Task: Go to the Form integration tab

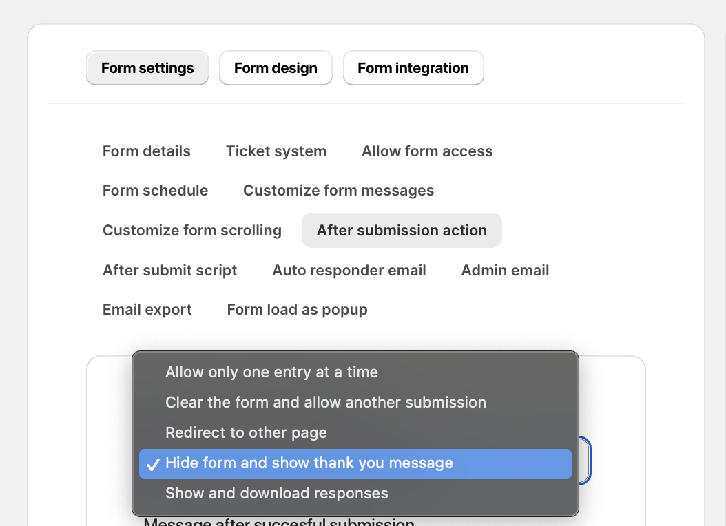Action: point(413,68)
